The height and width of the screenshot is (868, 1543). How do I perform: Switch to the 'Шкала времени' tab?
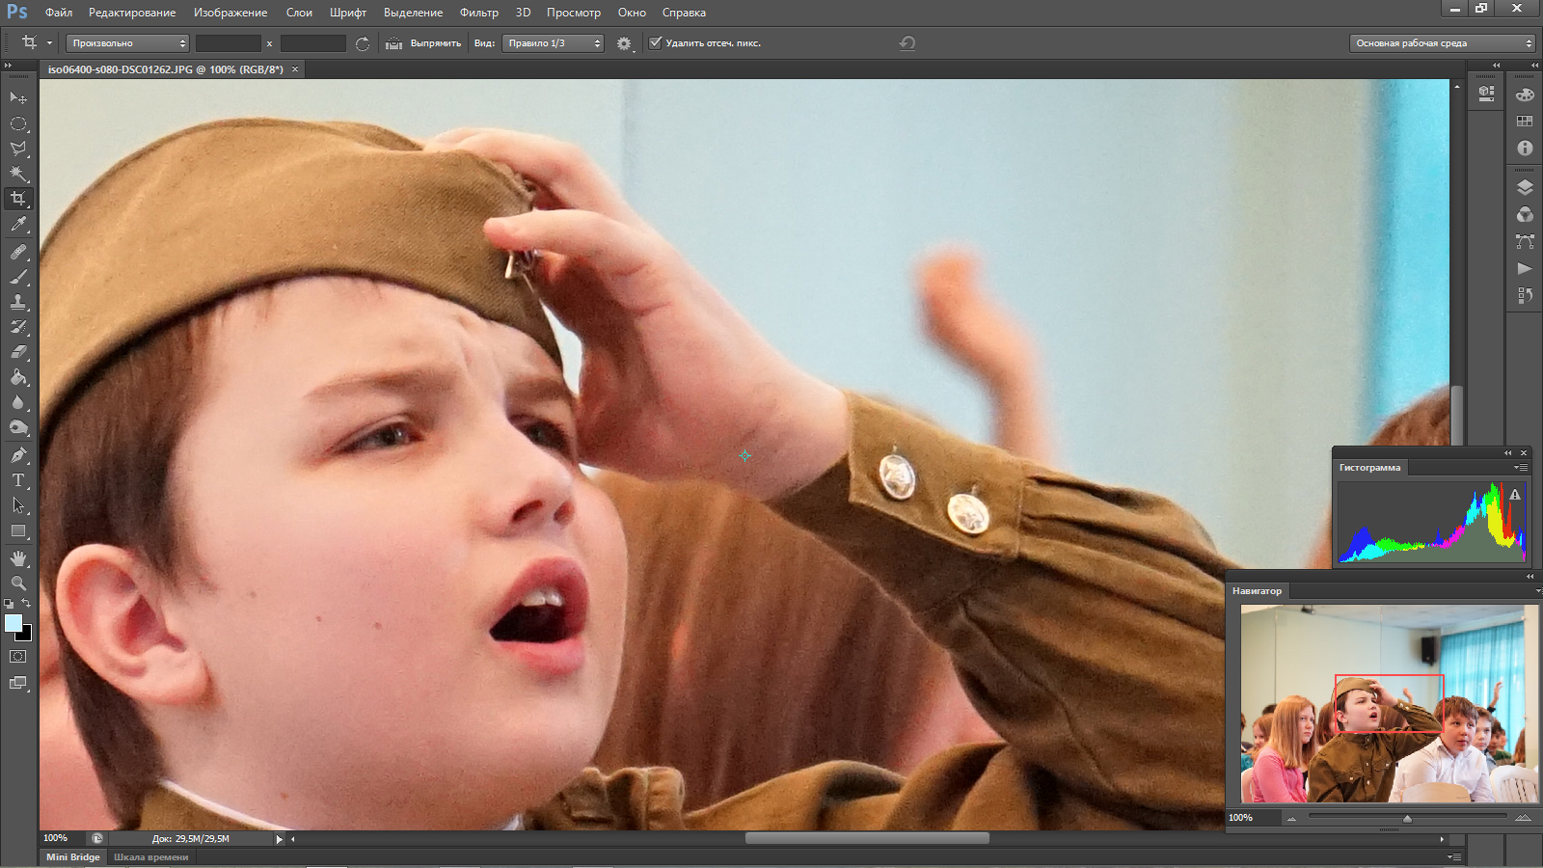click(x=150, y=856)
